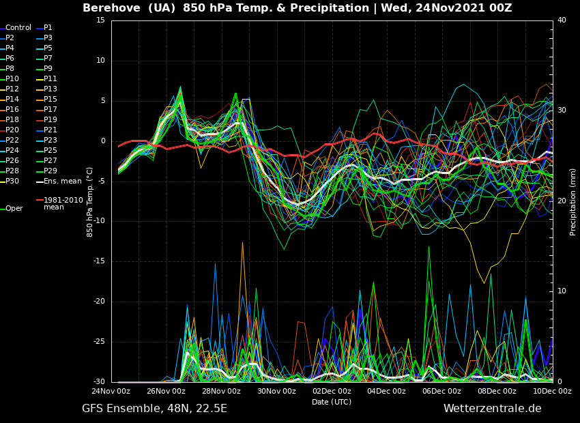Click the 30Nov 00z date tick label
580x423 pixels.
pyautogui.click(x=276, y=392)
